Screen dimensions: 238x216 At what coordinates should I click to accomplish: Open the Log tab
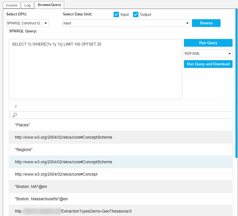27,5
